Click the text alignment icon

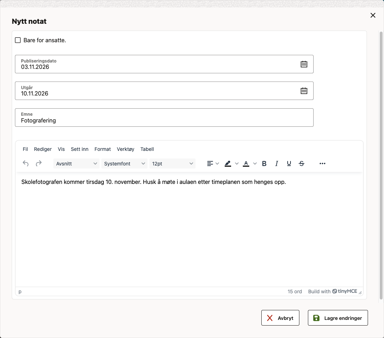(210, 164)
